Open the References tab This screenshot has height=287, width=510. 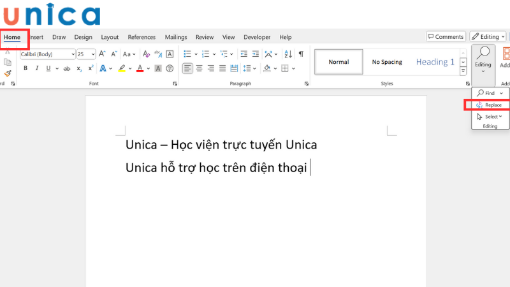pos(142,37)
